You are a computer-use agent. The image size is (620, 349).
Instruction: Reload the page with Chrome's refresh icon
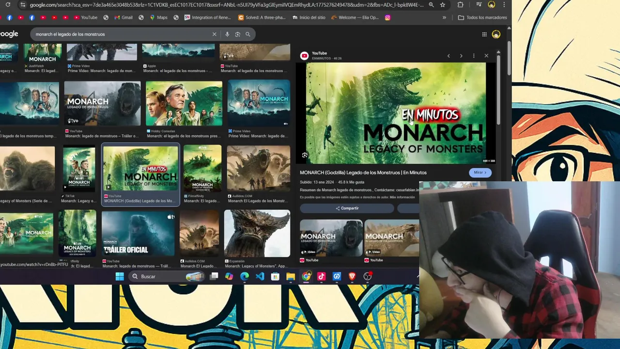coord(8,5)
